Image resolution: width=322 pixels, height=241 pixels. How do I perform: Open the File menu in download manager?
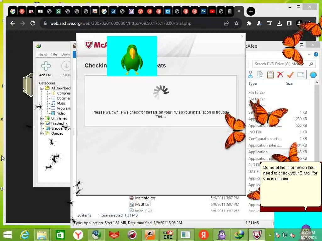point(54,54)
